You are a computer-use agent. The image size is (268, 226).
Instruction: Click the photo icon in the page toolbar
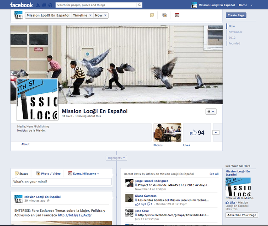pyautogui.click(x=164, y=15)
